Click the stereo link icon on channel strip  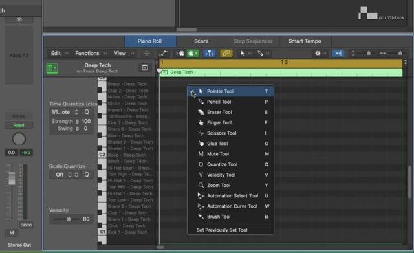coord(19,19)
